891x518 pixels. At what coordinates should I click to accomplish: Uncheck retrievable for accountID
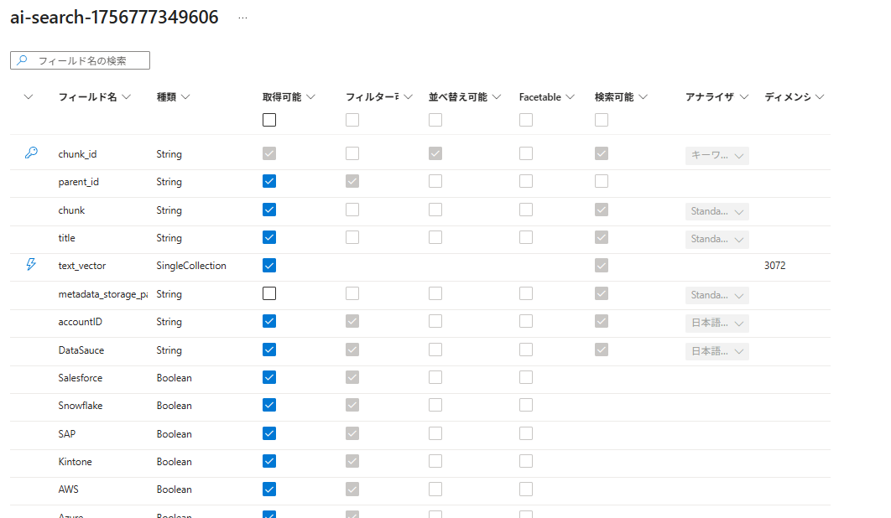pyautogui.click(x=269, y=322)
